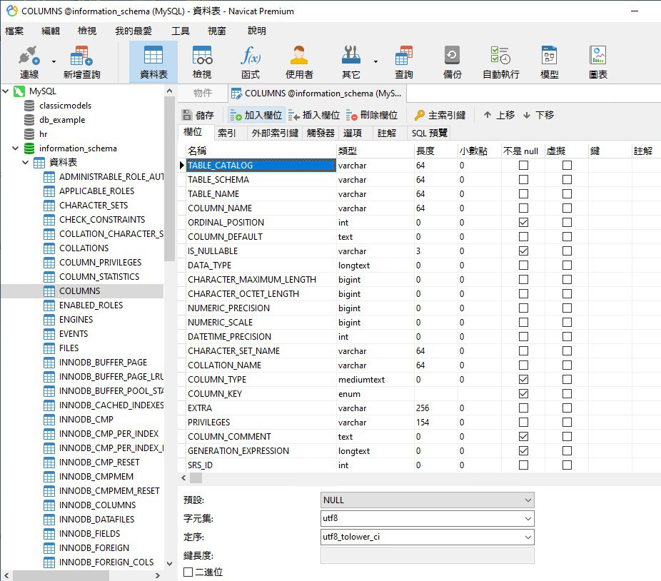Click the 新增查詢 new query icon
This screenshot has width=661, height=581.
pos(81,61)
